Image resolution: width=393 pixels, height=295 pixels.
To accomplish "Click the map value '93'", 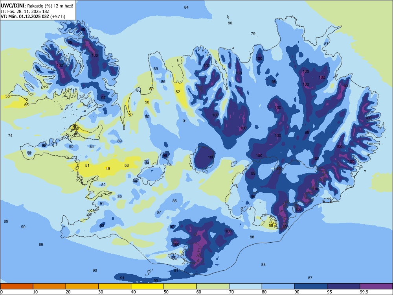I will coord(102,226).
